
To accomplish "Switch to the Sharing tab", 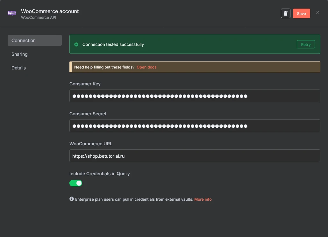I will pos(20,54).
